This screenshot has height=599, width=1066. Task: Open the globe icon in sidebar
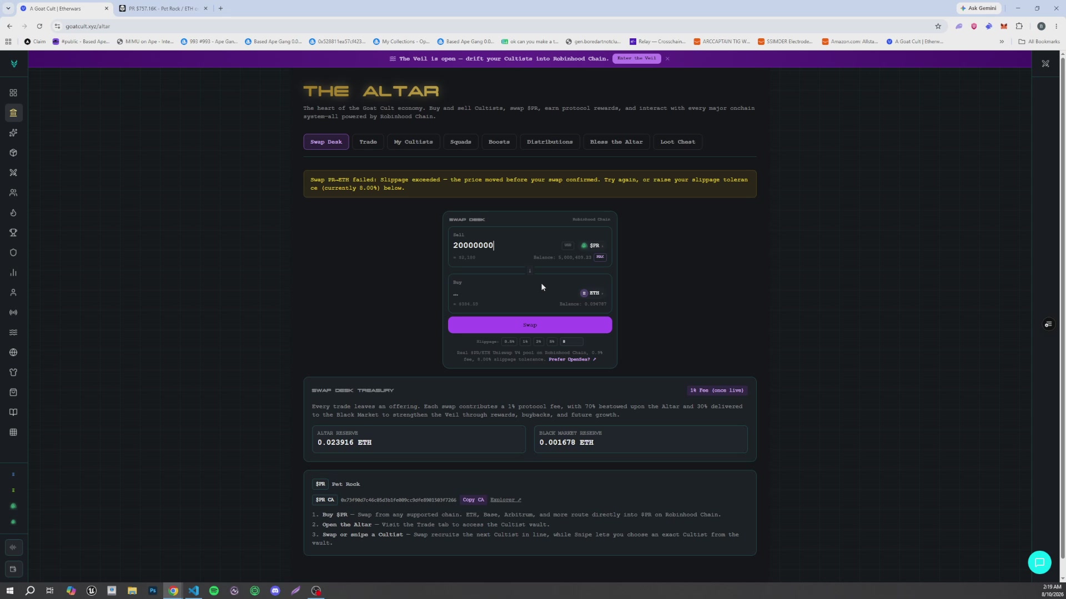[13, 352]
